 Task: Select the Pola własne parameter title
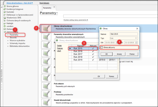point(59,84)
